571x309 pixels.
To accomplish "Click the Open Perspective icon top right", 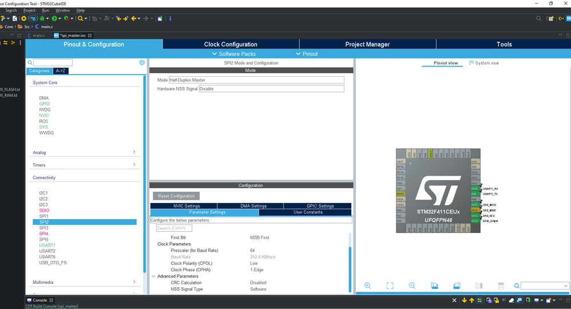I will pos(551,18).
